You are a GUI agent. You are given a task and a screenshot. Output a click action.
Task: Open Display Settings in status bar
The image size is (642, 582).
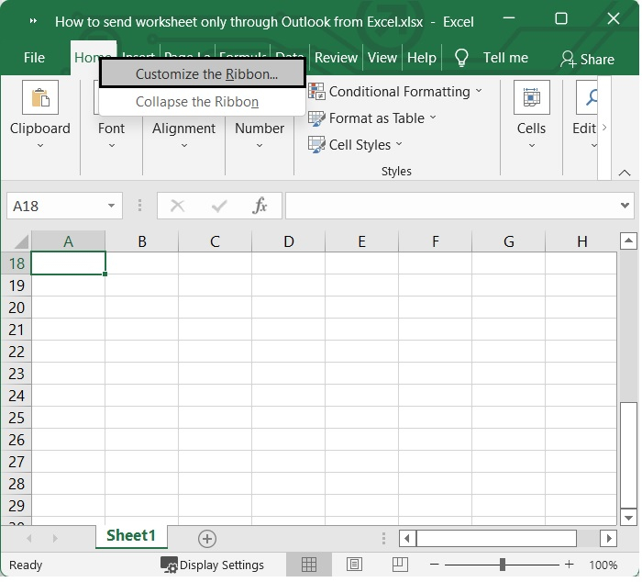(x=213, y=565)
